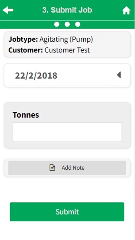Select the first step progress dot

(57, 24)
